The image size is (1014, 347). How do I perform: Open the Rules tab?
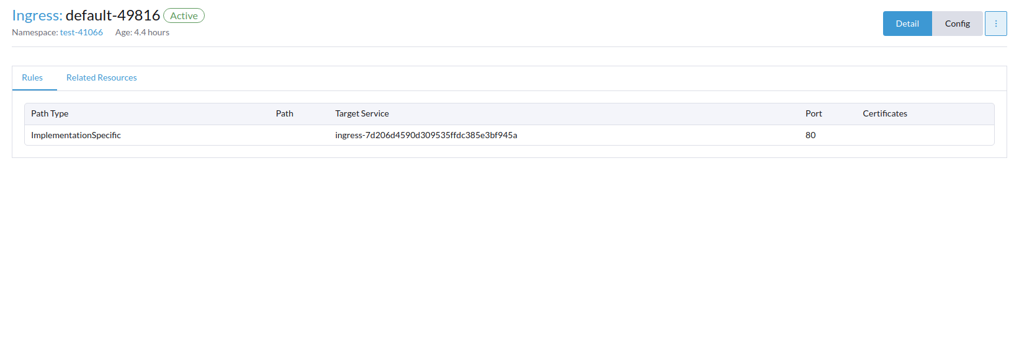(32, 77)
